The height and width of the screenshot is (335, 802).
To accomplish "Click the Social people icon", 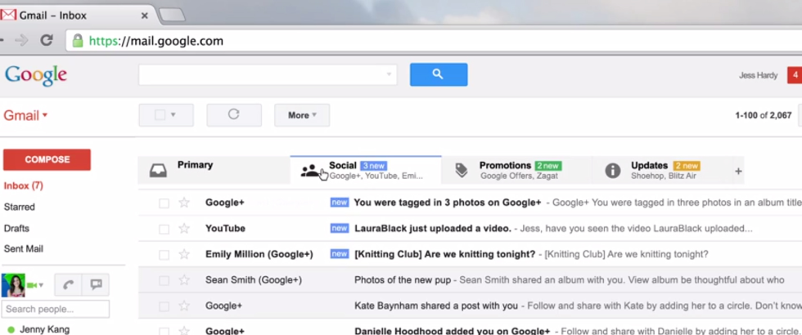I will tap(309, 171).
